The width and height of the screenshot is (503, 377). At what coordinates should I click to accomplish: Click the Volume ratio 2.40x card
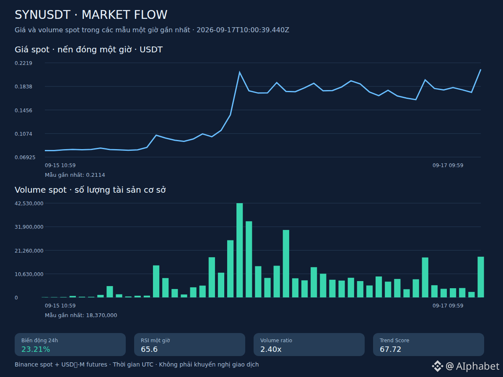click(309, 345)
